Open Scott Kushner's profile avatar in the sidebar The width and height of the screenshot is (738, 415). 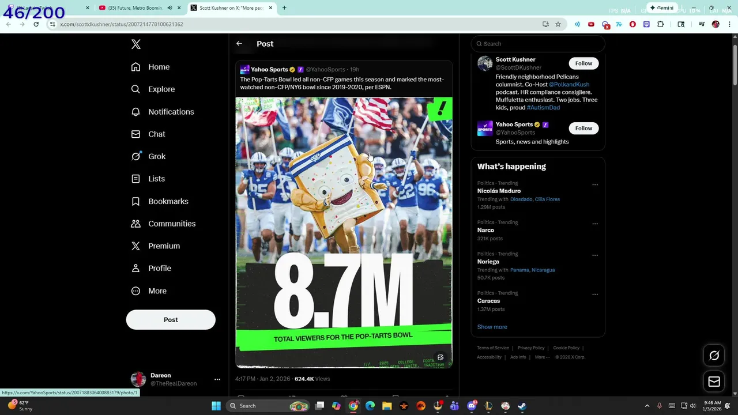coord(485,63)
